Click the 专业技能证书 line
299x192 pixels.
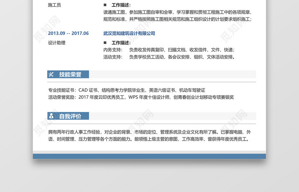coord(127,90)
